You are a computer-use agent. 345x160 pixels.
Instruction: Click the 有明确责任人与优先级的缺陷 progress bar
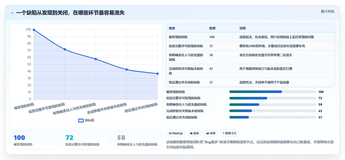tap(273, 105)
